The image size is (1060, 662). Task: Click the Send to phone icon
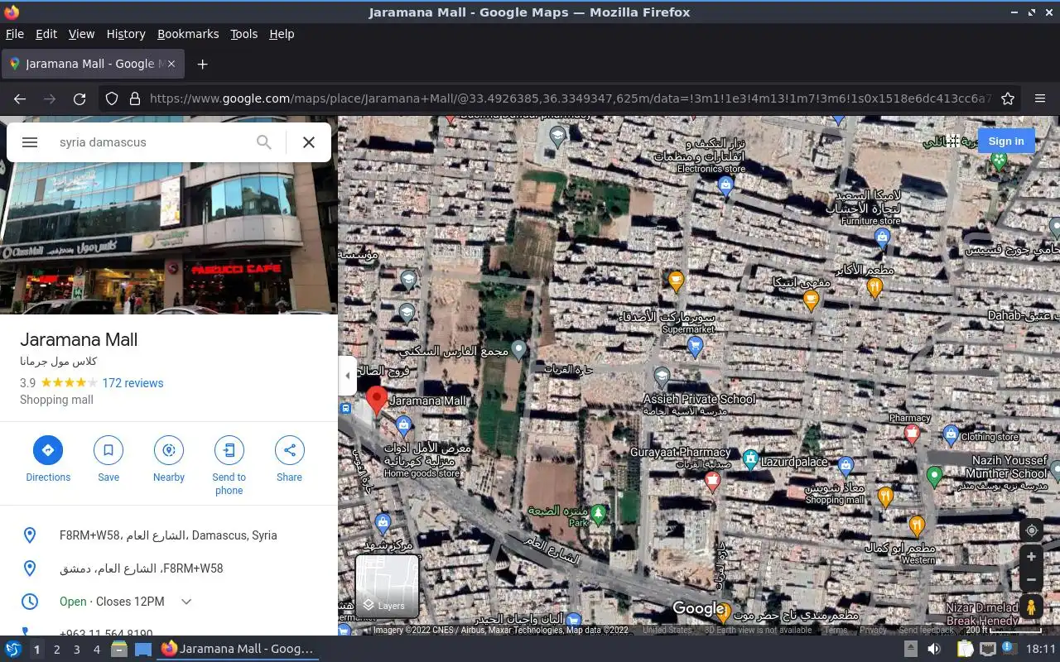pos(229,450)
